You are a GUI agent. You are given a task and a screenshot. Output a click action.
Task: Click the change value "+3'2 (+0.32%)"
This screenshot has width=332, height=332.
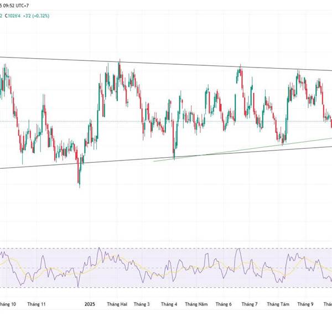point(36,15)
